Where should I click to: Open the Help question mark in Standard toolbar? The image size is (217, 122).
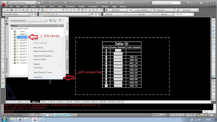(102, 10)
